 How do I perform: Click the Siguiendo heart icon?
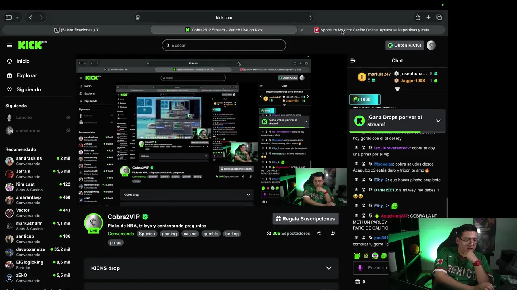[10, 89]
